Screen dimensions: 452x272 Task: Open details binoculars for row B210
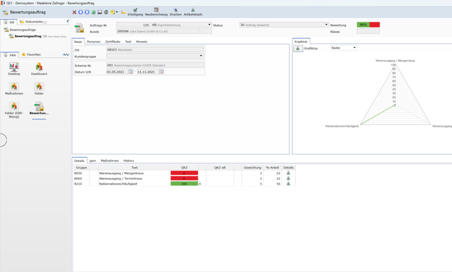click(289, 184)
